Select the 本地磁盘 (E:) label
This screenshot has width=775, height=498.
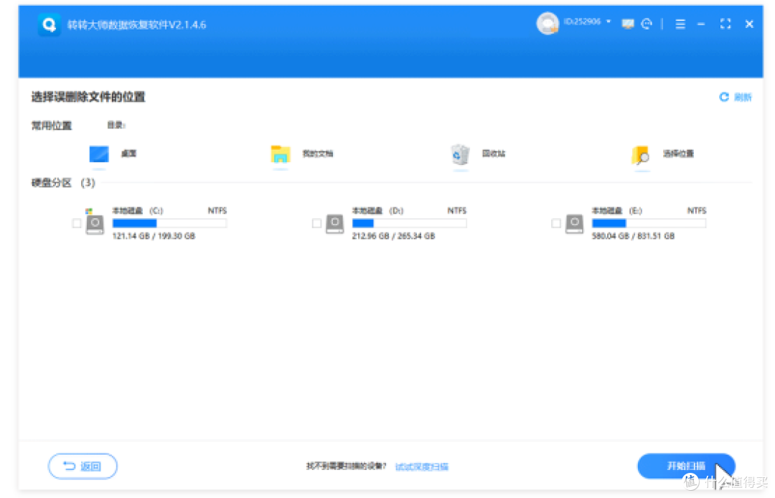(617, 211)
